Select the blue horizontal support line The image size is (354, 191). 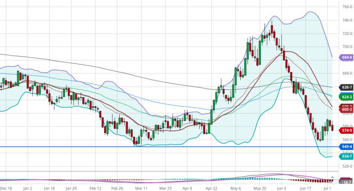tap(138, 147)
